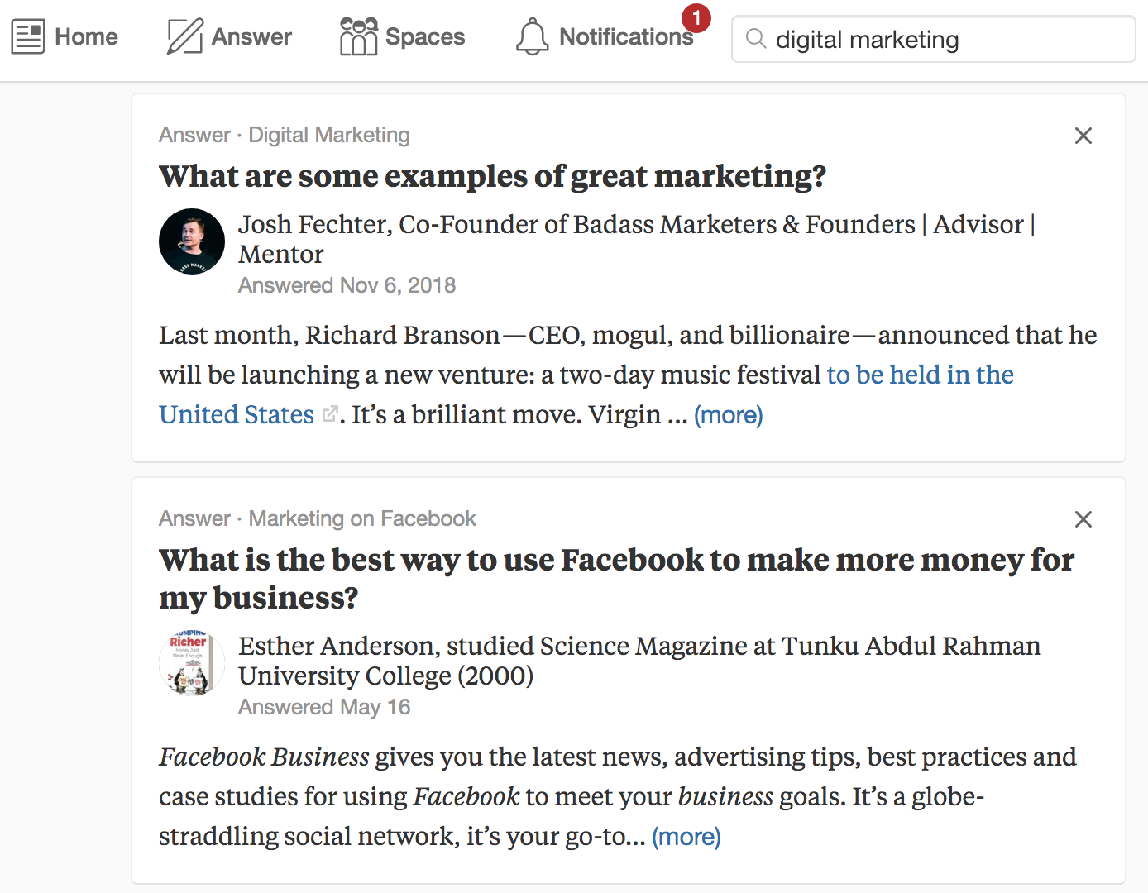
Task: Click the Answer pencil icon
Action: (x=184, y=37)
